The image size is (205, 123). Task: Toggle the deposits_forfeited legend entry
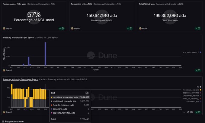[192, 93]
